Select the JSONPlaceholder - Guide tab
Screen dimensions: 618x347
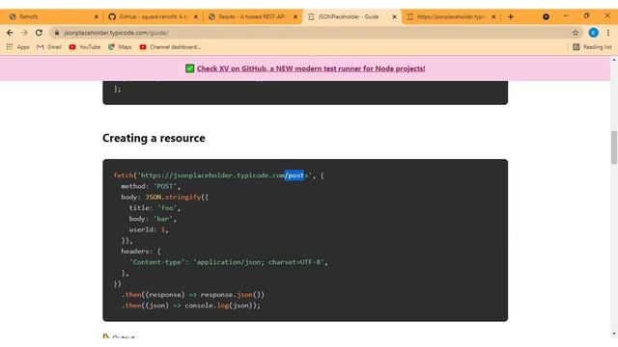click(x=351, y=16)
